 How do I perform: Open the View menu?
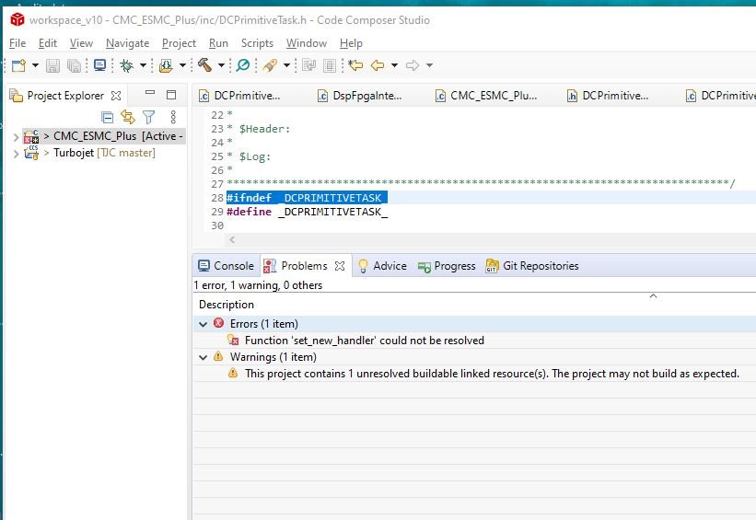pos(81,43)
